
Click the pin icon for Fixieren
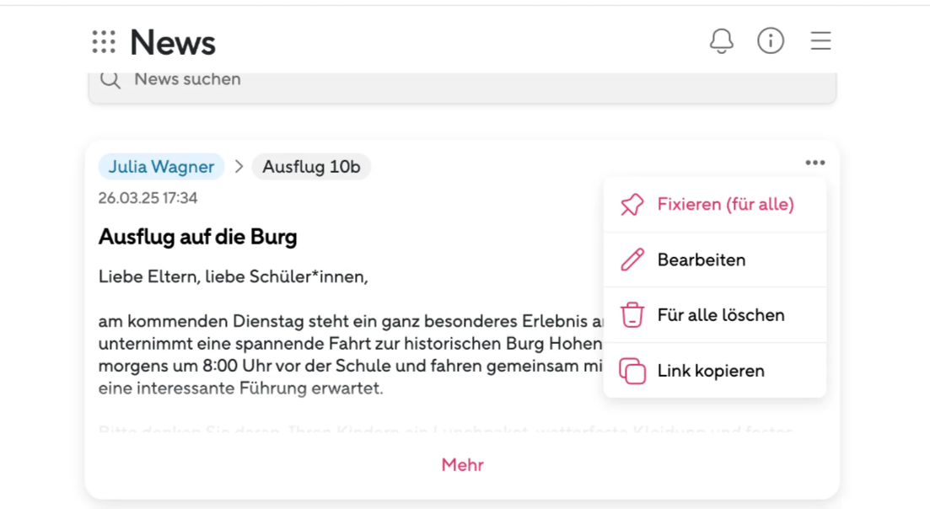(632, 205)
